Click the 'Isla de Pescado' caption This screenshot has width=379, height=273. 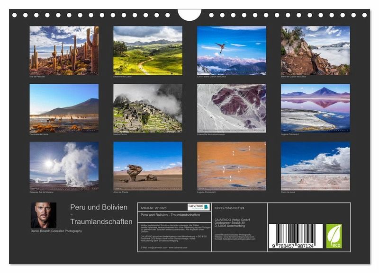pos(37,77)
